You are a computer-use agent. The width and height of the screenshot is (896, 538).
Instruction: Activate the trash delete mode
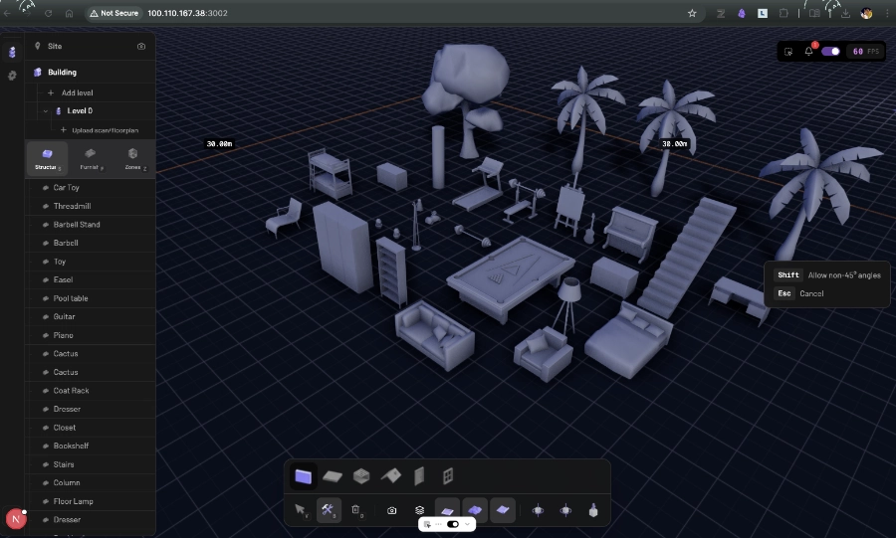coord(356,509)
